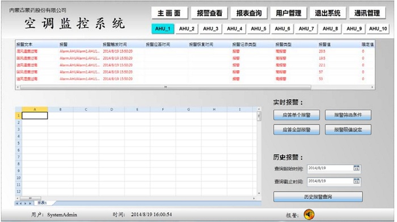The height and width of the screenshot is (222, 397).
Task: Select spreadsheet column B header
Action: pos(61,109)
